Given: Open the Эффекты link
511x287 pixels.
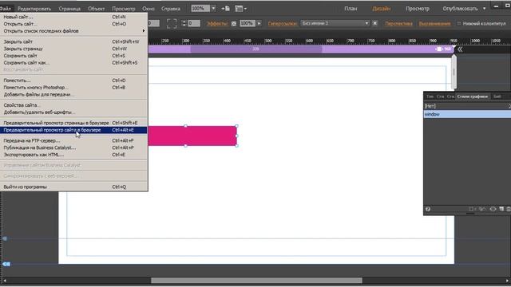Looking at the screenshot, I should tap(217, 24).
